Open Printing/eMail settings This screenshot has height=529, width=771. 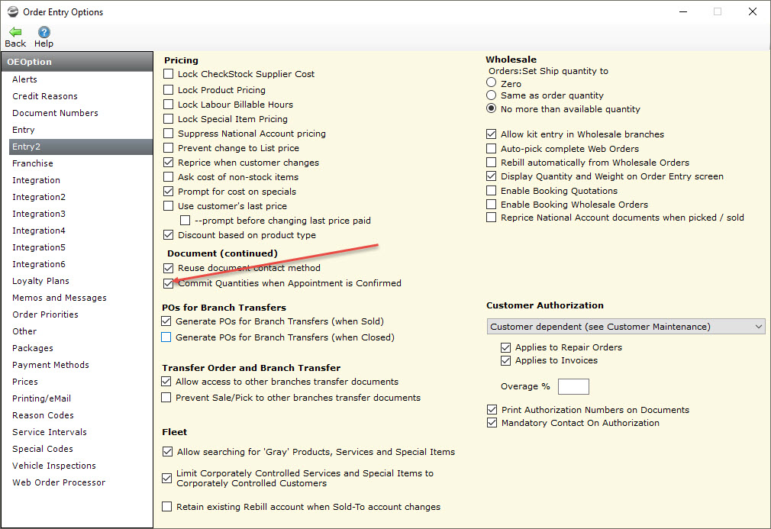[41, 398]
